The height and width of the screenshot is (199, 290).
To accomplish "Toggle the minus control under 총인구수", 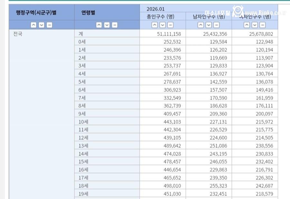I will pyautogui.click(x=170, y=25).
